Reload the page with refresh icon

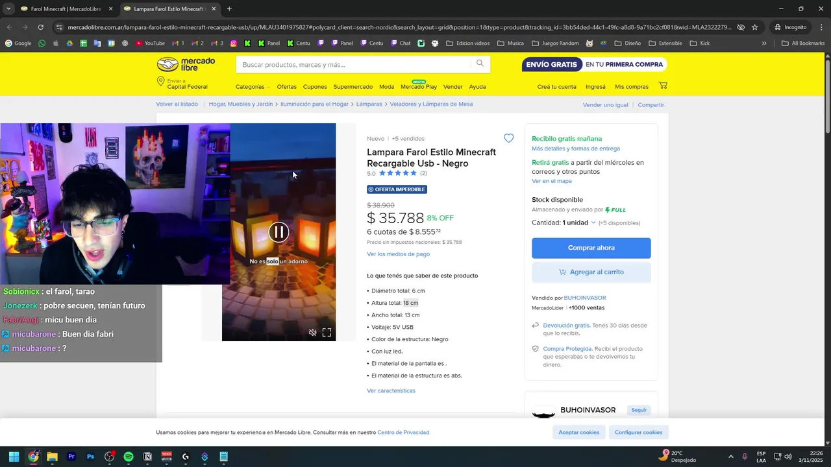tap(40, 27)
